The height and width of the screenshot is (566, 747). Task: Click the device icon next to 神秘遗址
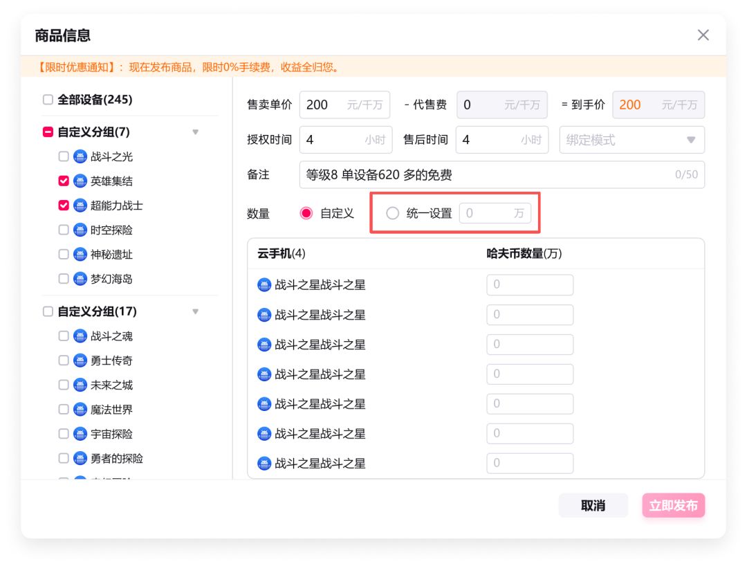point(80,254)
